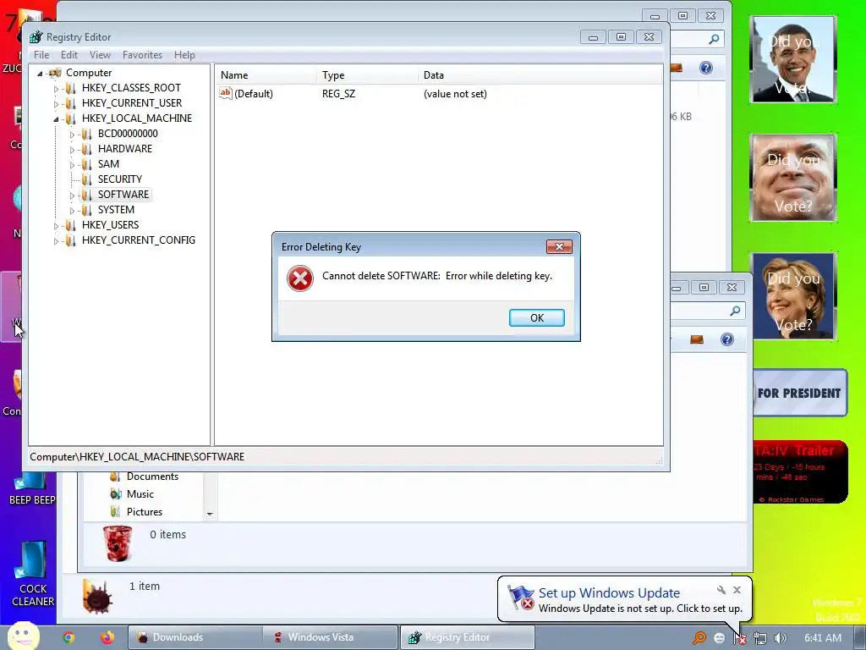Click the red recycle bin icon
The height and width of the screenshot is (650, 866).
(x=118, y=543)
